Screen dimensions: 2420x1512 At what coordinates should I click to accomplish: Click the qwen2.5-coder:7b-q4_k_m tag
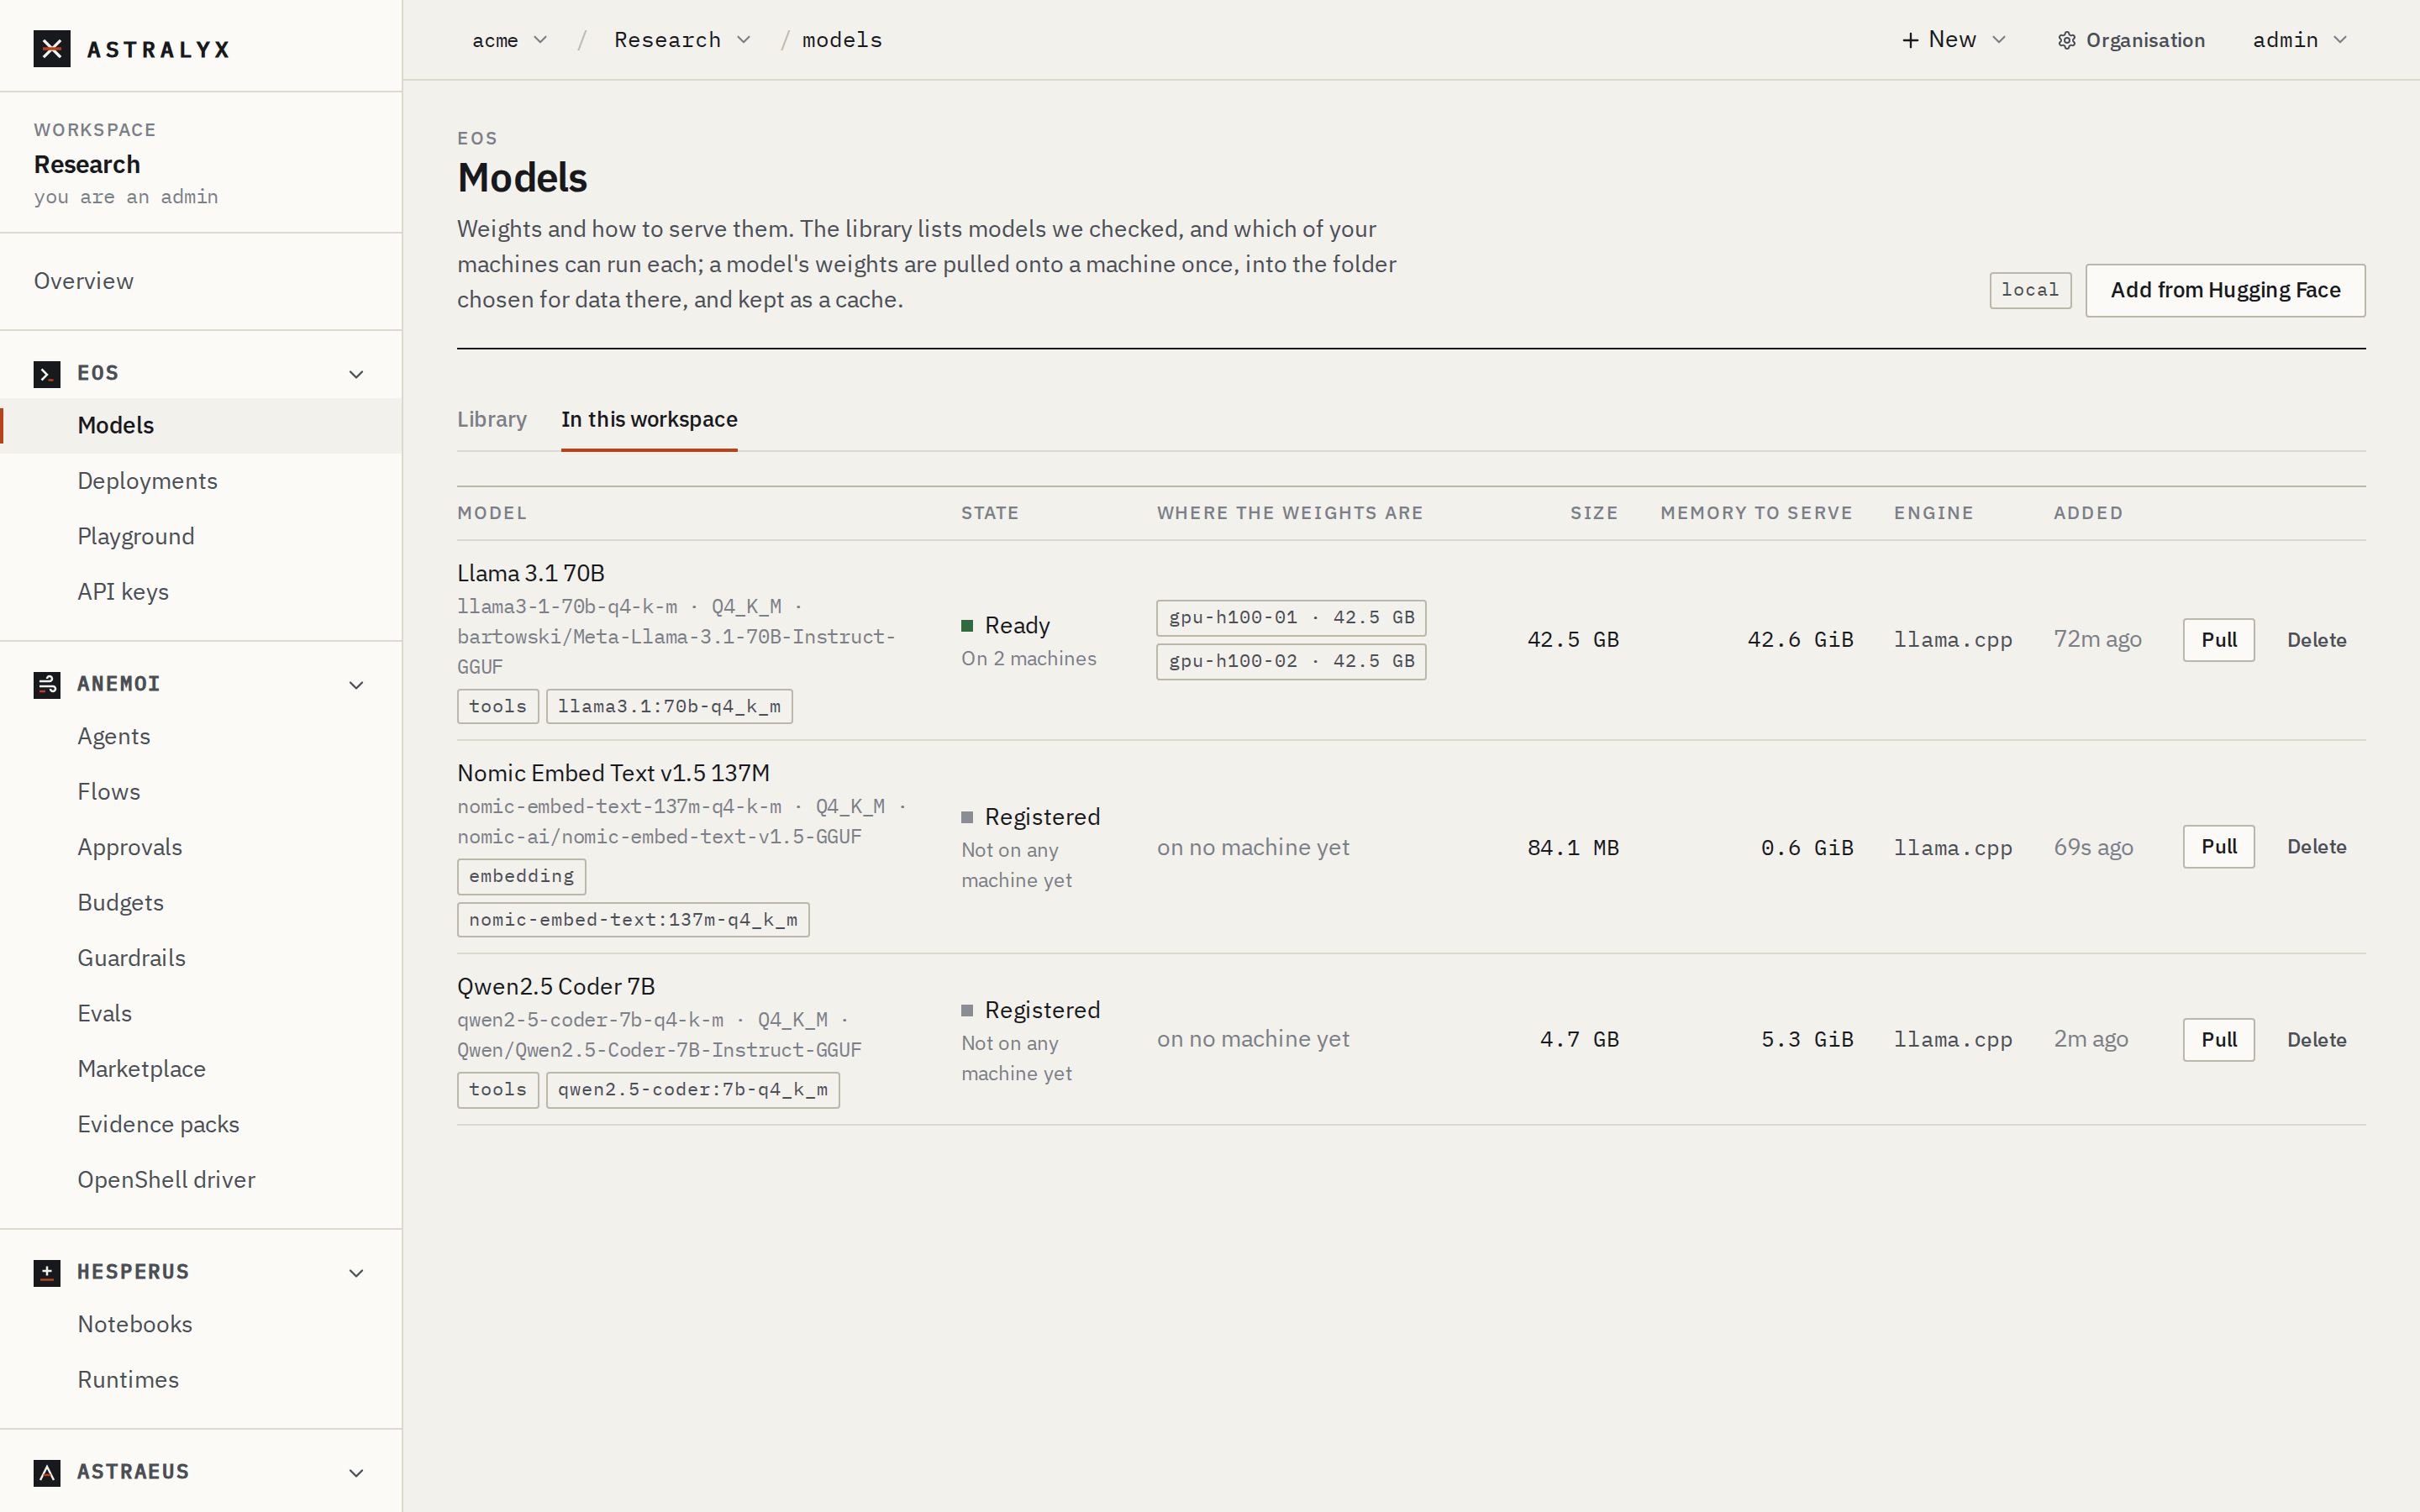(693, 1090)
